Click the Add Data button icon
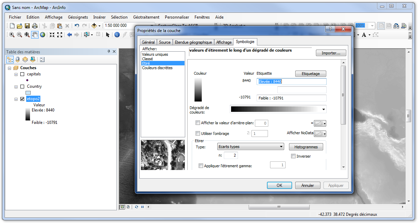 (x=94, y=26)
